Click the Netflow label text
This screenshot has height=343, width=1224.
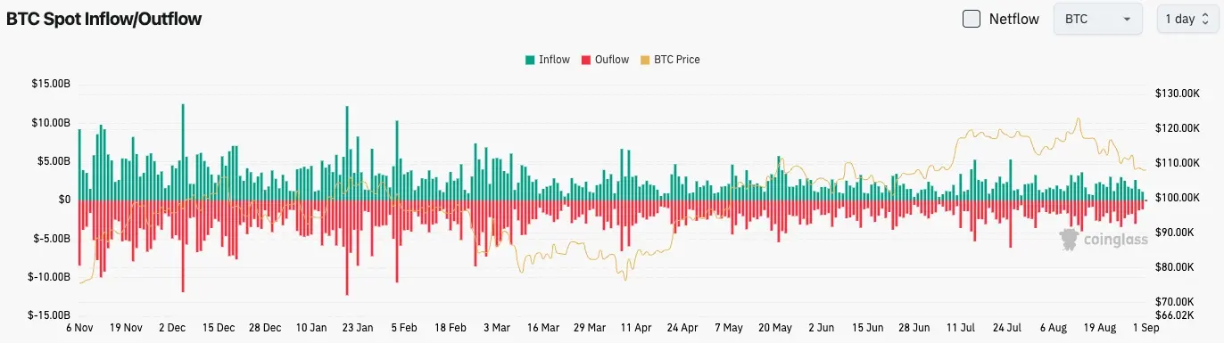click(x=1014, y=19)
